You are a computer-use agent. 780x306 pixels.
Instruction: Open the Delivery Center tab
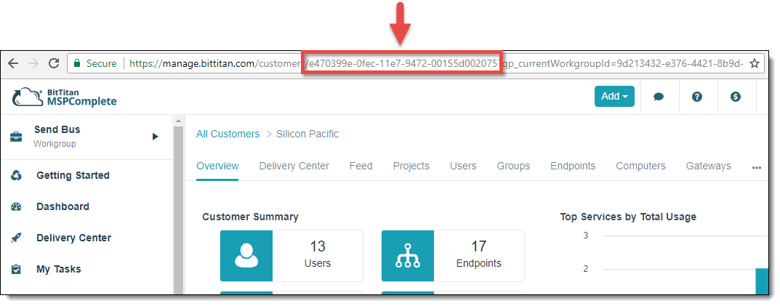[x=294, y=166]
